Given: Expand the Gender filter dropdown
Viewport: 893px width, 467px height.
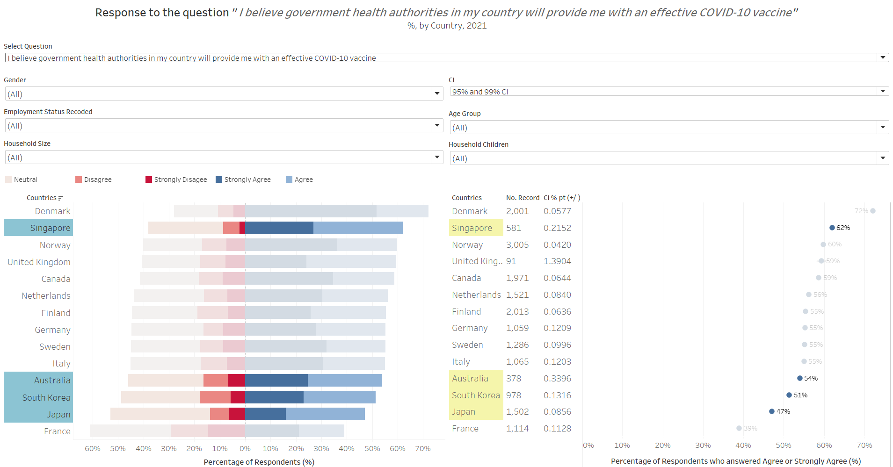Looking at the screenshot, I should tap(437, 93).
